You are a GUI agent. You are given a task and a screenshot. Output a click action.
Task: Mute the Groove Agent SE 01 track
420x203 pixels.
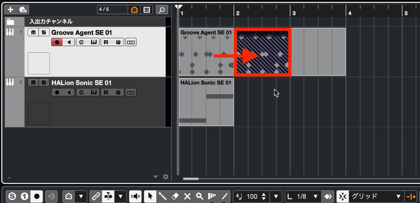click(x=33, y=33)
